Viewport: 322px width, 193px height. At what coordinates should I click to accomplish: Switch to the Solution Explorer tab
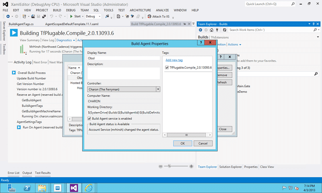point(230,167)
